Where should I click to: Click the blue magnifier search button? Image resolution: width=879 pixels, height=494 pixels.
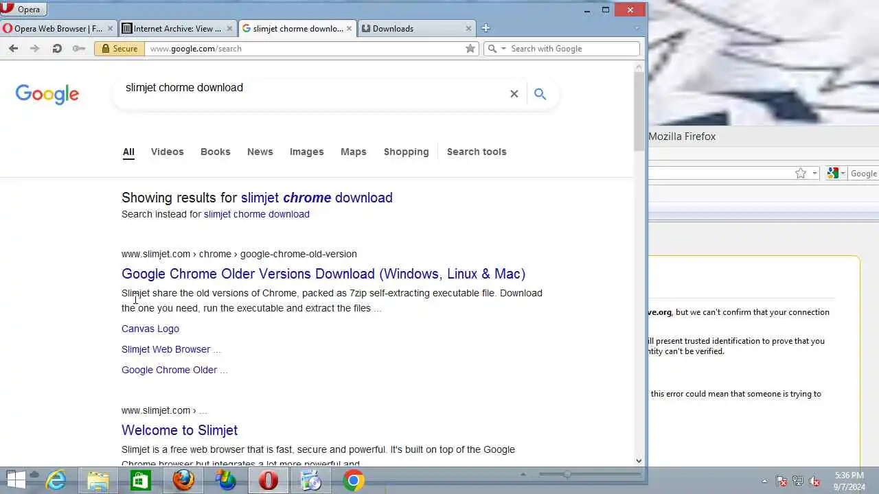click(540, 94)
